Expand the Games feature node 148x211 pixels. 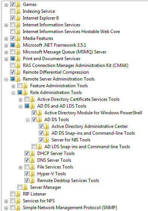(6, 5)
